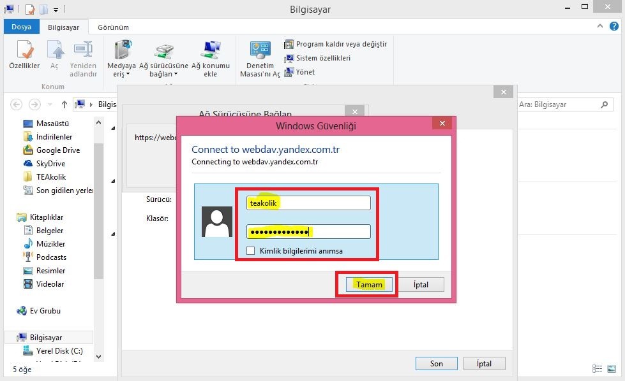Click Explorer title bar system icon
This screenshot has width=625, height=381.
[x=9, y=9]
